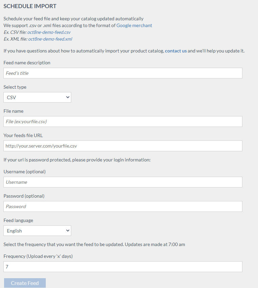
Task: Download the oct8ne-demo-feed.csv example file
Action: point(49,32)
